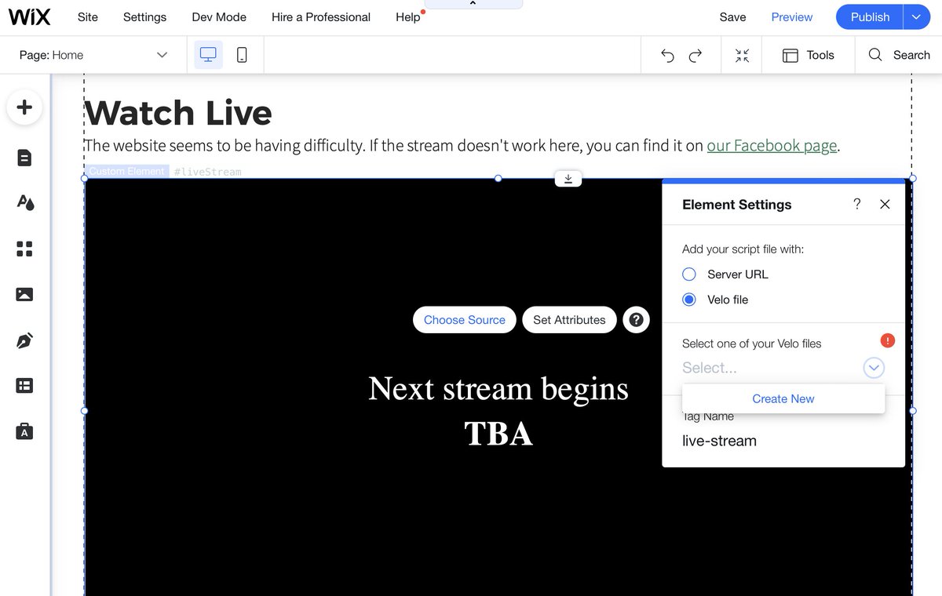The height and width of the screenshot is (596, 942).
Task: Open the Site Design panel icon
Action: pos(24,202)
